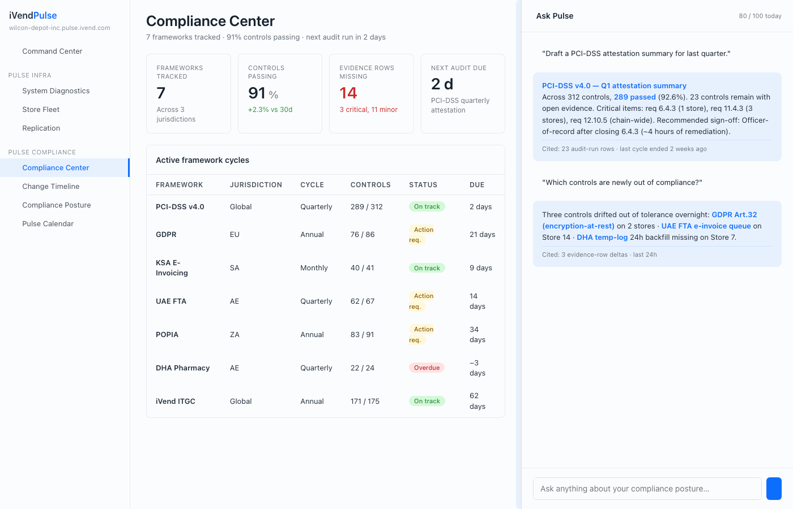Click the wilcon-depot-inc.pulse.ivend.com tenant URL

pos(59,28)
